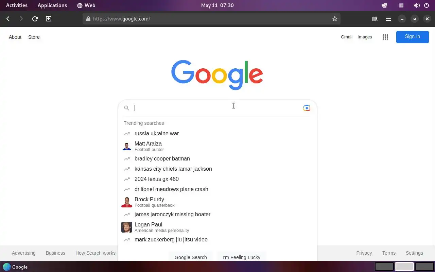Click the I'm Feeling Lucky button

(x=241, y=257)
